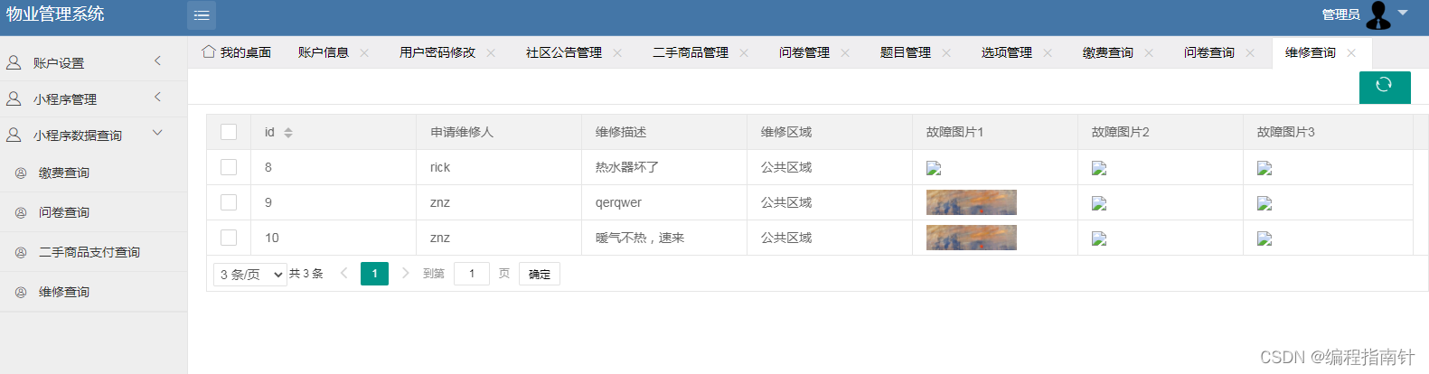Viewport: 1429px width, 374px height.
Task: Click the 物业管理系统 title
Action: (55, 14)
